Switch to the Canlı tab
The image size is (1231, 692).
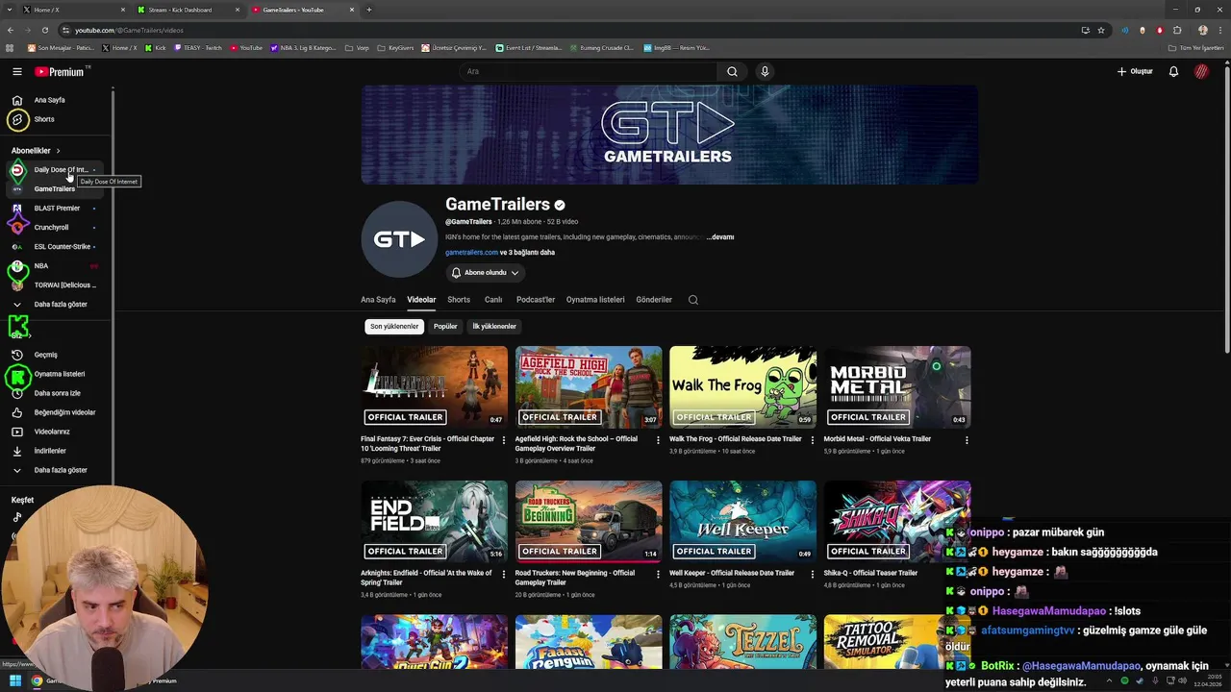pyautogui.click(x=493, y=300)
